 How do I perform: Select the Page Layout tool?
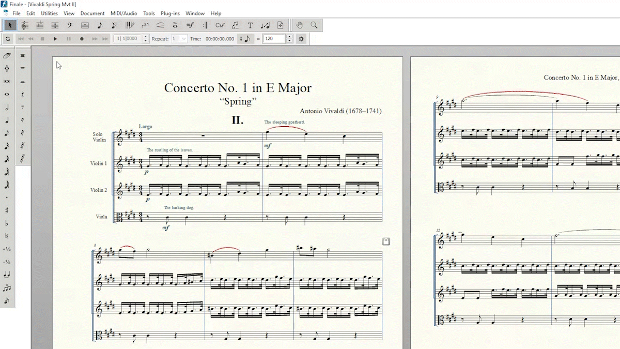pyautogui.click(x=280, y=25)
